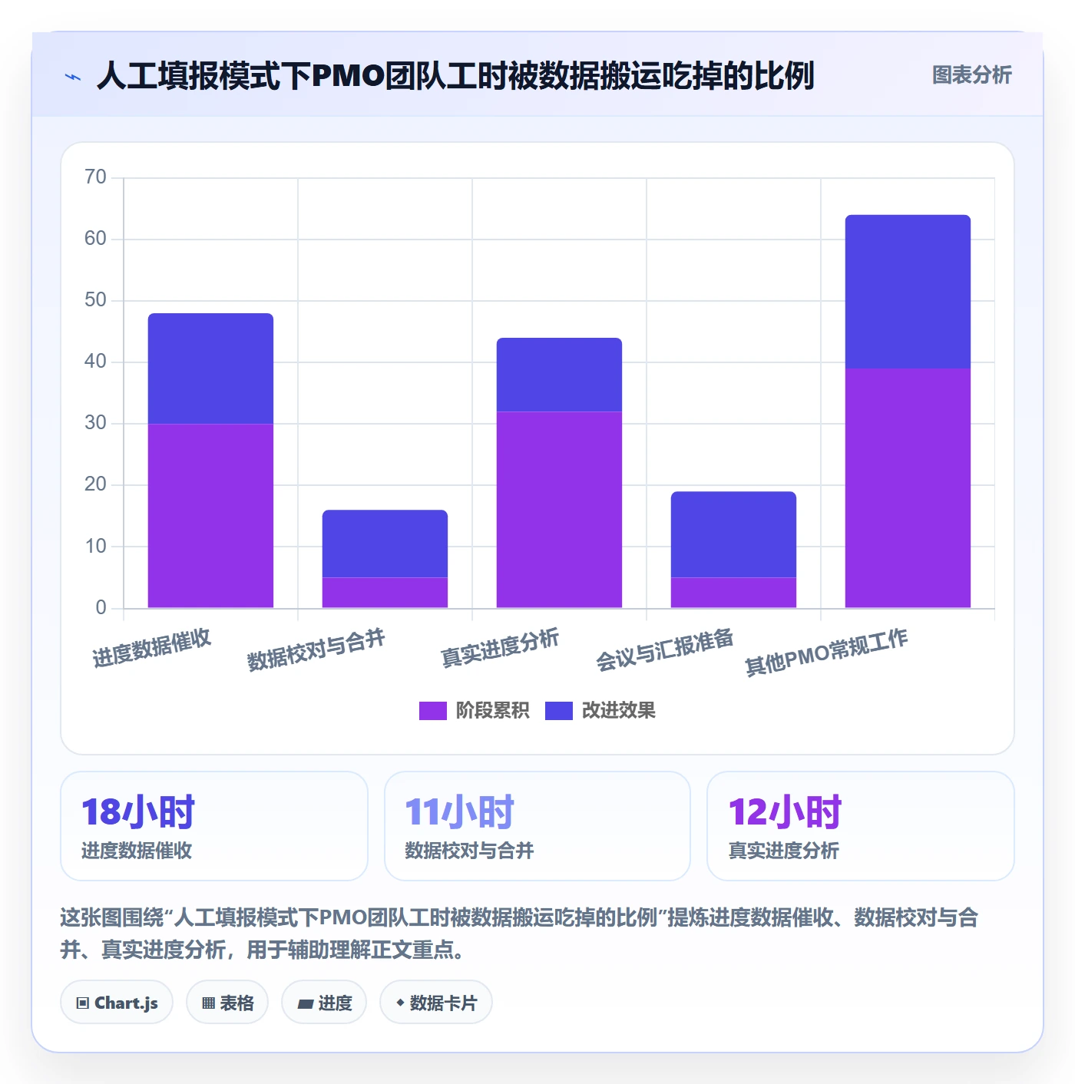Select the 进度 tag chip

click(x=324, y=1003)
